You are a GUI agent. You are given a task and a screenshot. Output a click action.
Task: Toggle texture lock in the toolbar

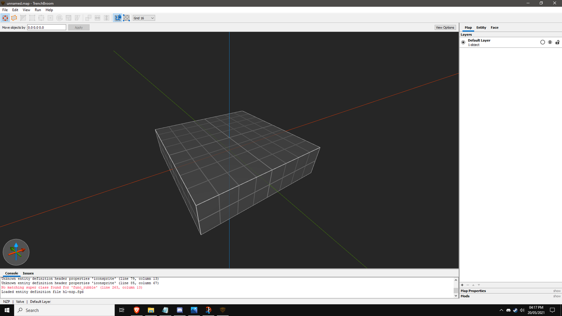117,18
